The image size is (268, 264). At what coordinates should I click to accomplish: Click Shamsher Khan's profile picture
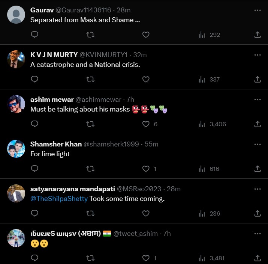point(16,149)
